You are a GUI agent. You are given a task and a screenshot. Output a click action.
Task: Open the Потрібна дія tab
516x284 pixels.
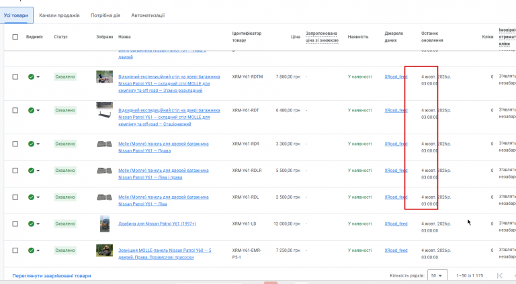point(105,15)
